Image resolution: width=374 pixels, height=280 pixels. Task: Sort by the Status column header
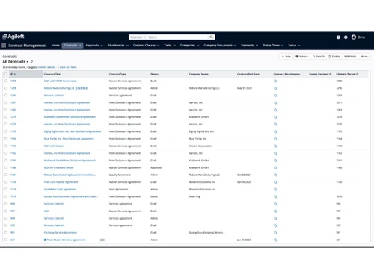coord(154,74)
